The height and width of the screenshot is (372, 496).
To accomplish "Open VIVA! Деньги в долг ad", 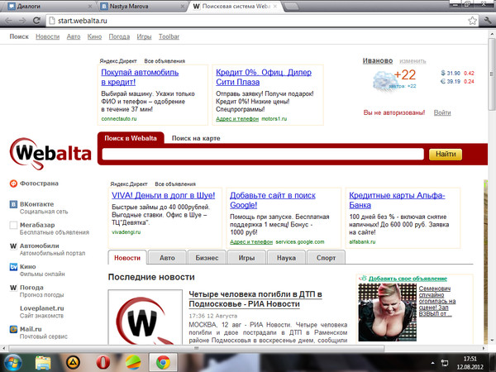I will (163, 195).
